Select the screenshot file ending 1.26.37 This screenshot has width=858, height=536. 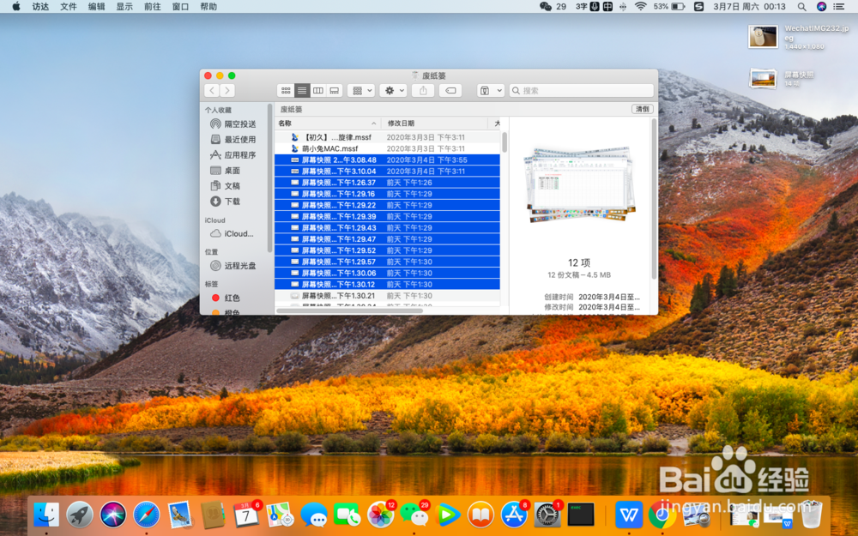388,183
